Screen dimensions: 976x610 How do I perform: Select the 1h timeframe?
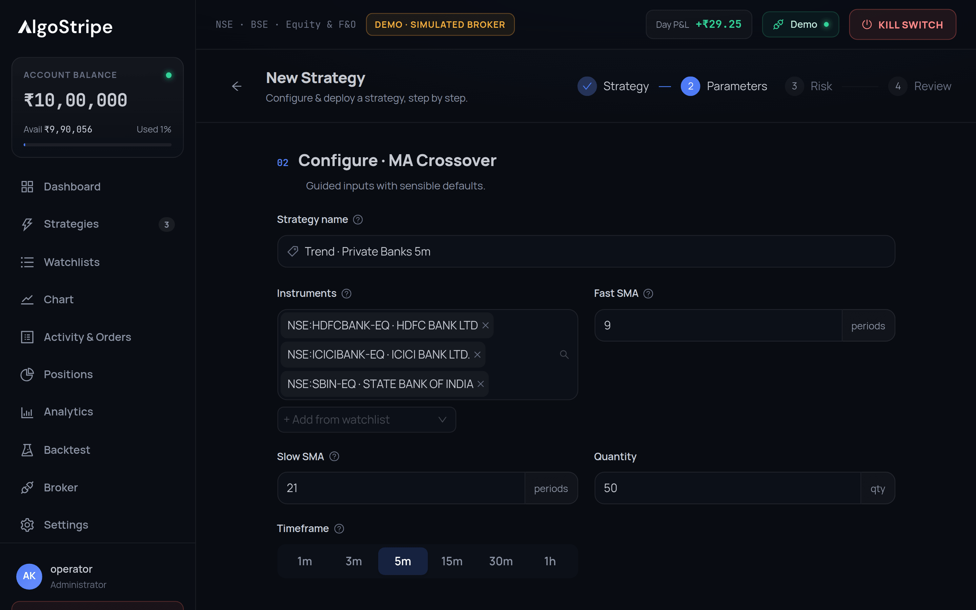tap(550, 561)
